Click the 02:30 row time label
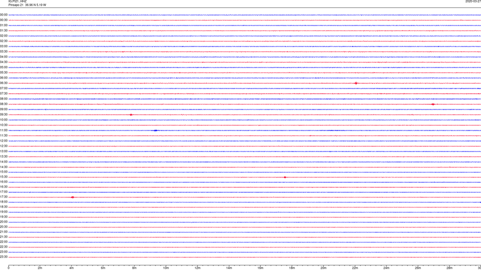Image resolution: width=481 pixels, height=270 pixels. pyautogui.click(x=4, y=41)
